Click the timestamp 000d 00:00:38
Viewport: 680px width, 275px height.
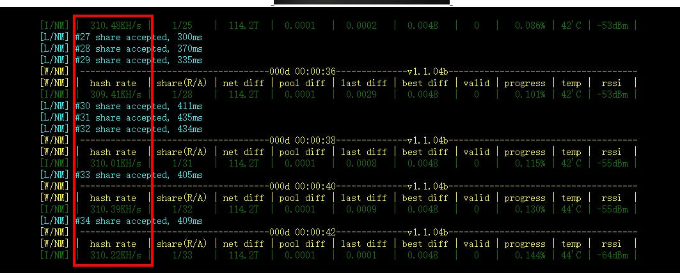[303, 140]
